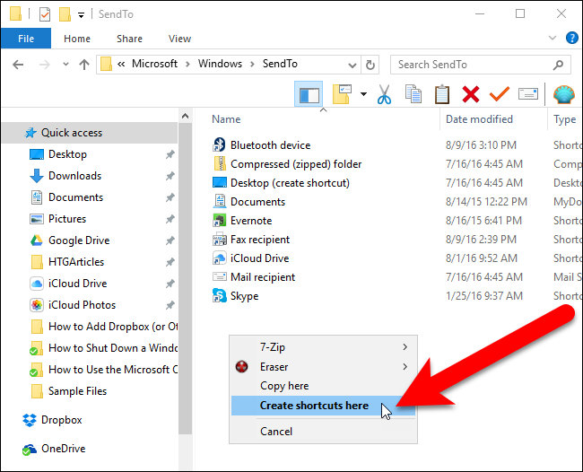Click the orange checkmark Properties icon
The image size is (583, 472).
click(499, 93)
